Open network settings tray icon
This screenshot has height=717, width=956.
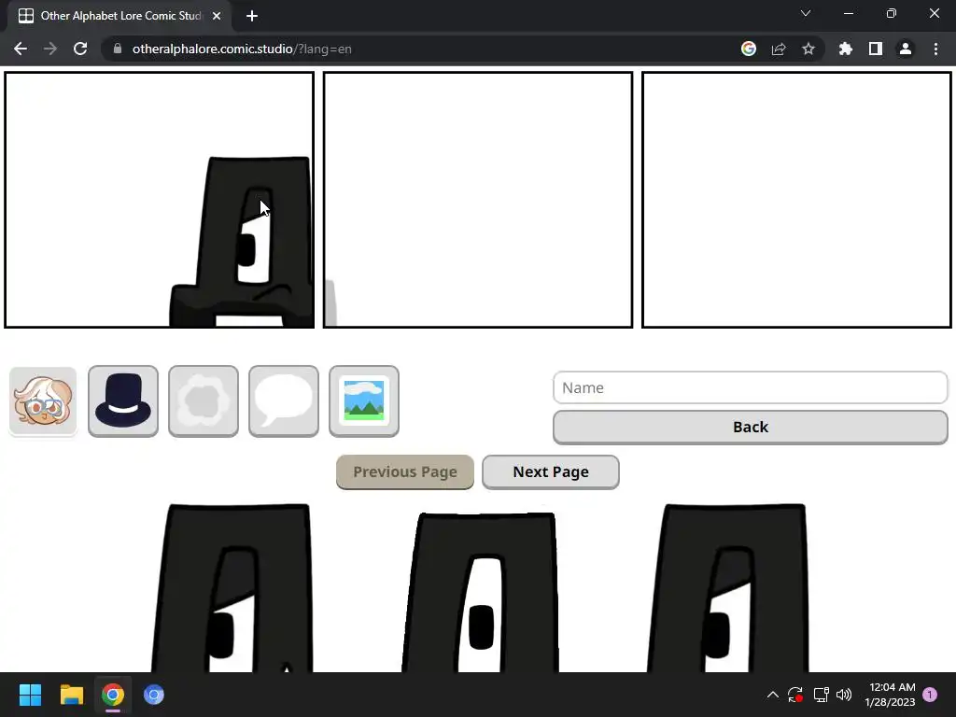pyautogui.click(x=822, y=695)
